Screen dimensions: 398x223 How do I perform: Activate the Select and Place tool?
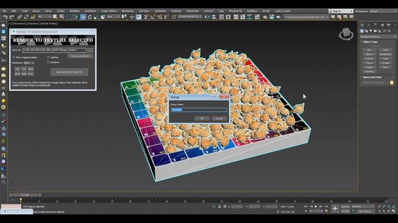click(x=103, y=17)
